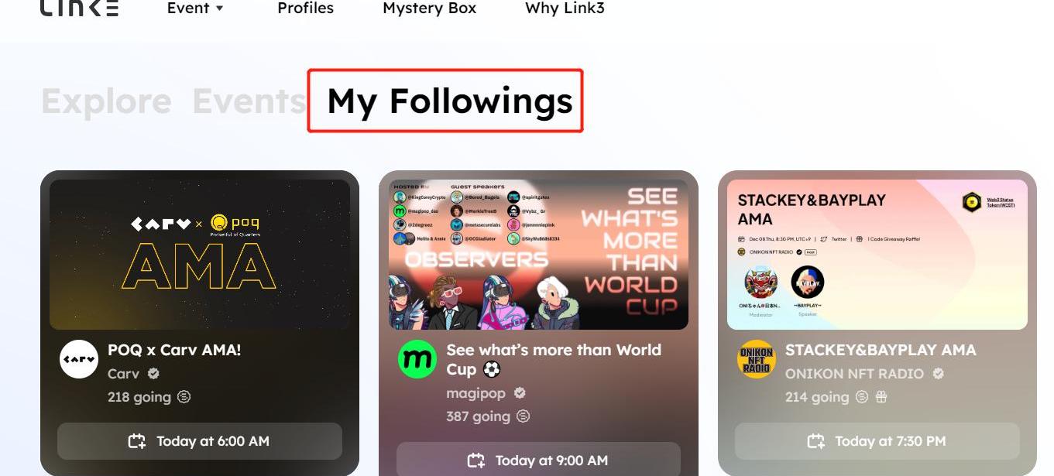Open the Mystery Box page
Image resolution: width=1054 pixels, height=476 pixels.
click(429, 9)
